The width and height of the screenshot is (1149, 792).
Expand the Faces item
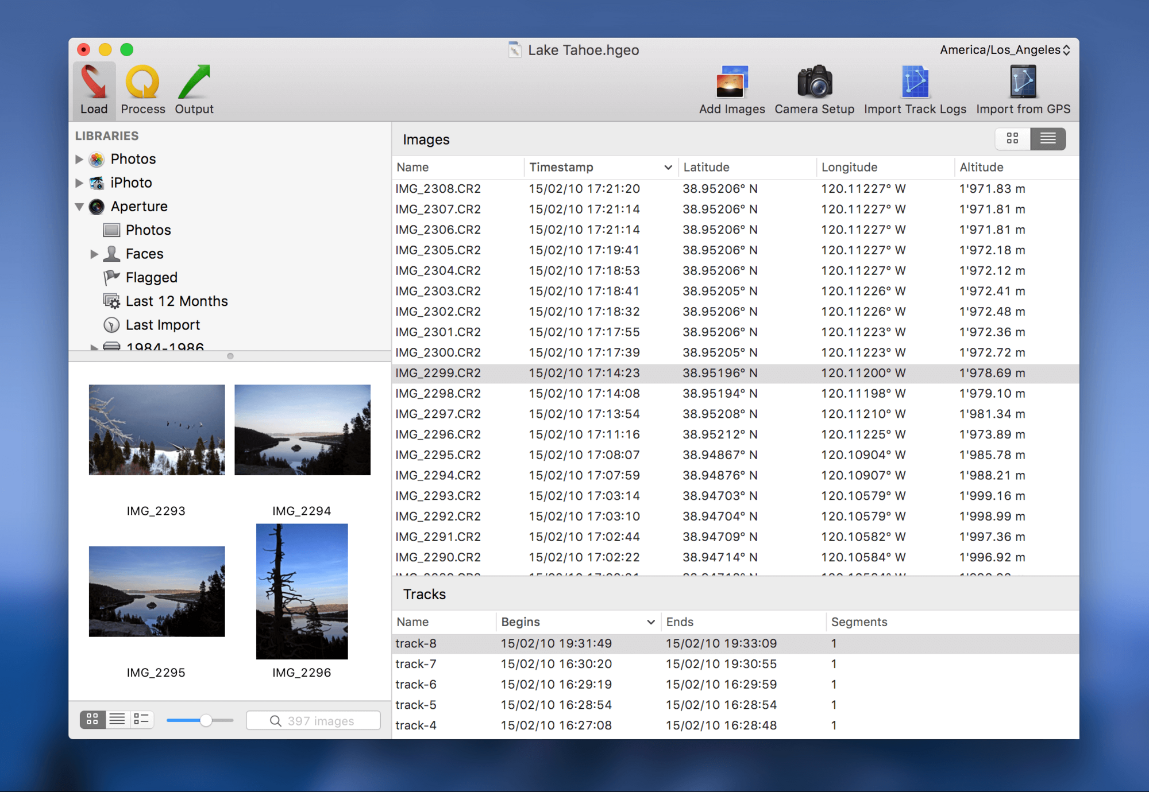pyautogui.click(x=94, y=254)
